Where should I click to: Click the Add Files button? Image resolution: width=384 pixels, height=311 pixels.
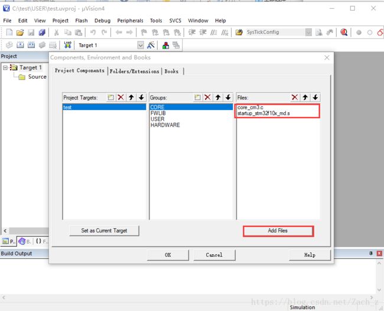278,231
